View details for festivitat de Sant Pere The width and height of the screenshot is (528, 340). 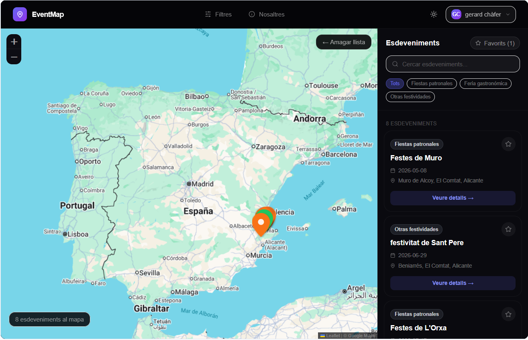[x=453, y=283]
